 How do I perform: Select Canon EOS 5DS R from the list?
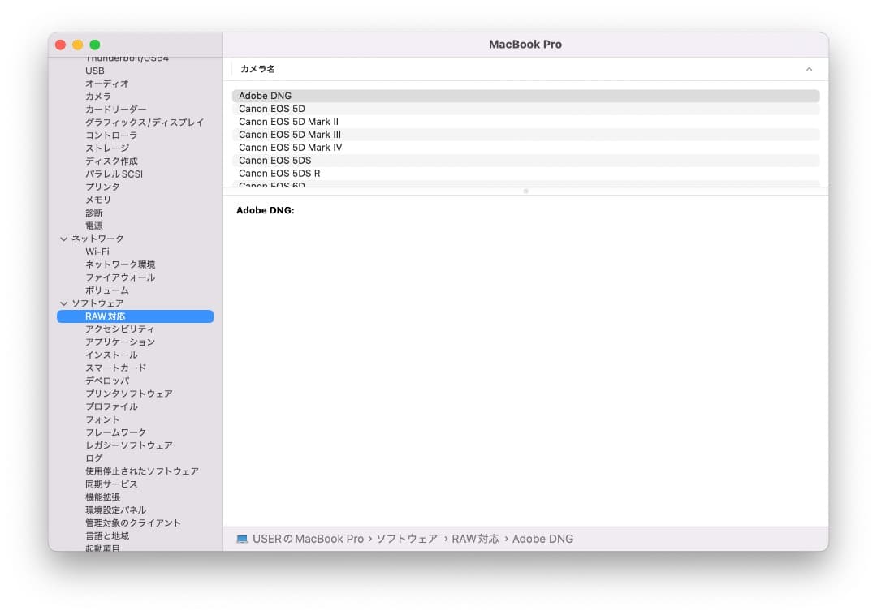pos(279,173)
